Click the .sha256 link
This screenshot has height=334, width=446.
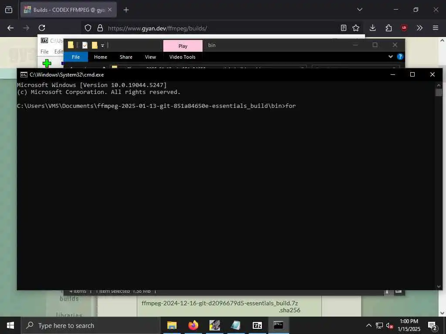tap(289, 310)
